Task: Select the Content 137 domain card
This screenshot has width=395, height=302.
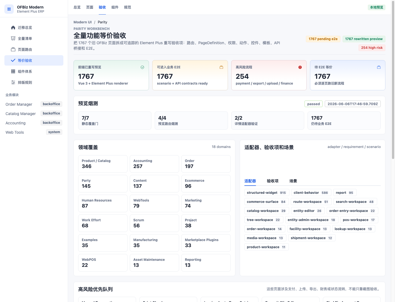Action: pos(154,184)
